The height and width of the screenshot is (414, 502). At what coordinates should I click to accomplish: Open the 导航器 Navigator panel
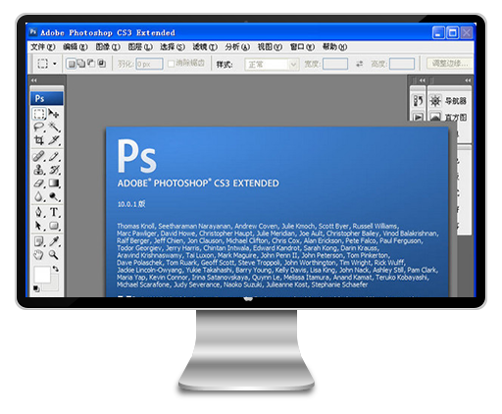click(449, 101)
